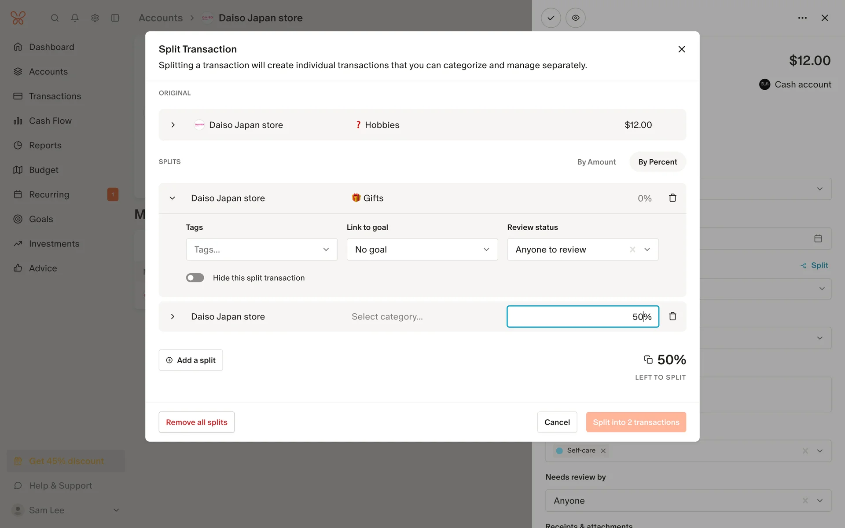This screenshot has width=845, height=528.
Task: Click Add a split button
Action: (191, 360)
